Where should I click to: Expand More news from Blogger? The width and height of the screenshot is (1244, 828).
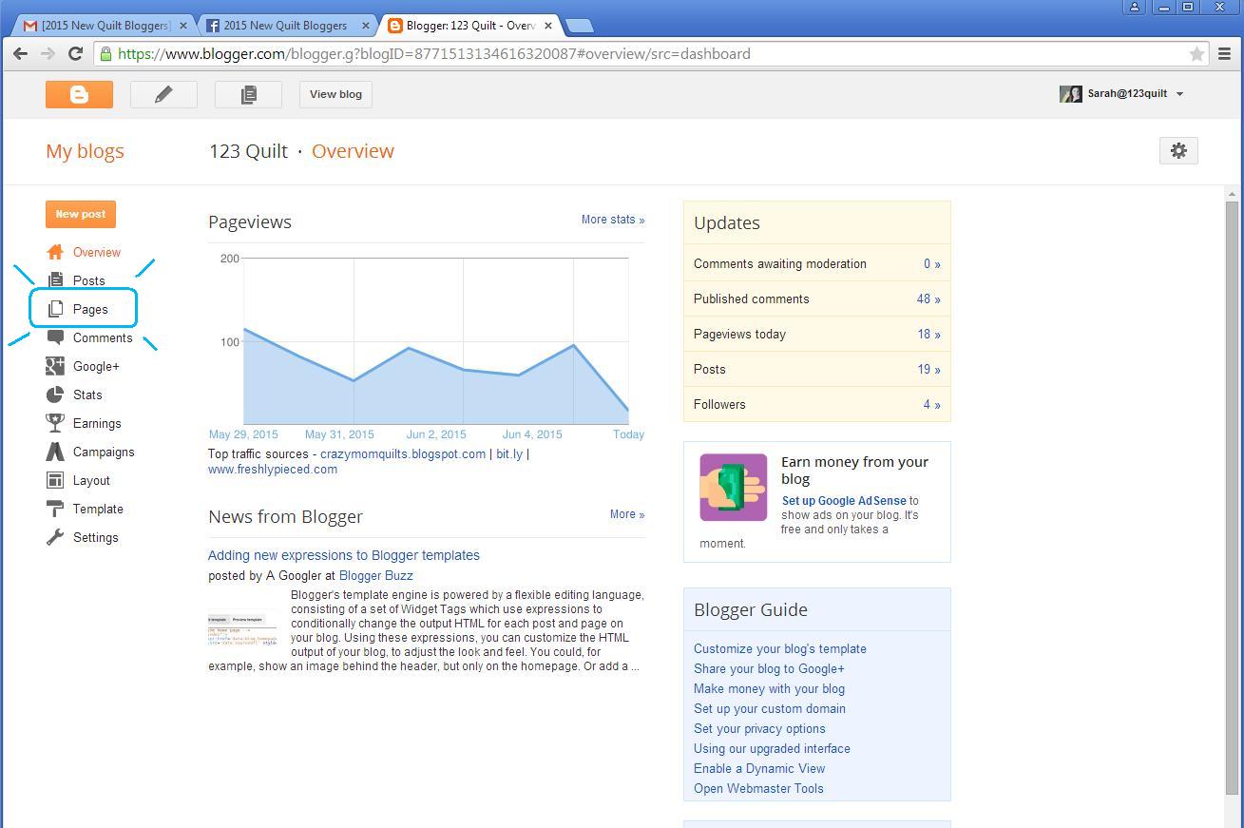pos(626,514)
